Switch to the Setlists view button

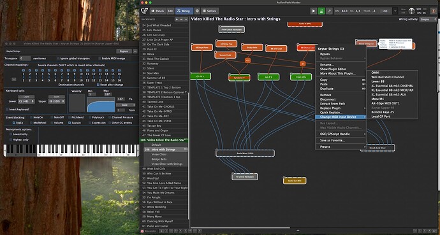(210, 11)
